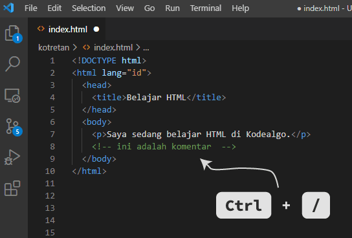Click kotretan folder in breadcrumb

54,48
